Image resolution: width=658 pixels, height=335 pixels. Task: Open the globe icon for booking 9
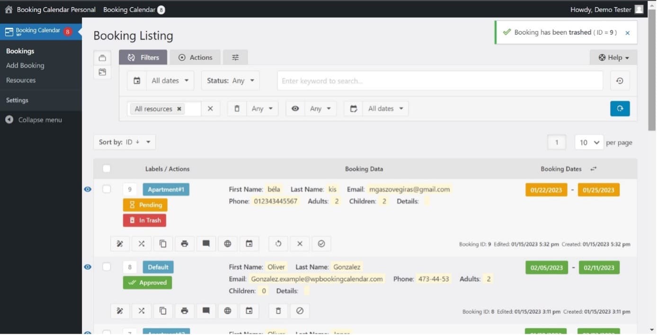(x=228, y=244)
